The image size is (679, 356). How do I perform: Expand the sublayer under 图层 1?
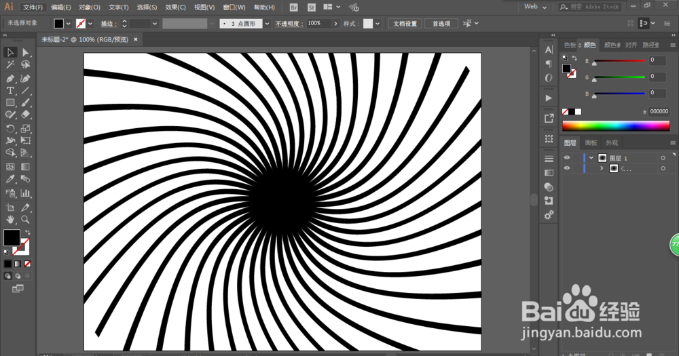tap(602, 168)
